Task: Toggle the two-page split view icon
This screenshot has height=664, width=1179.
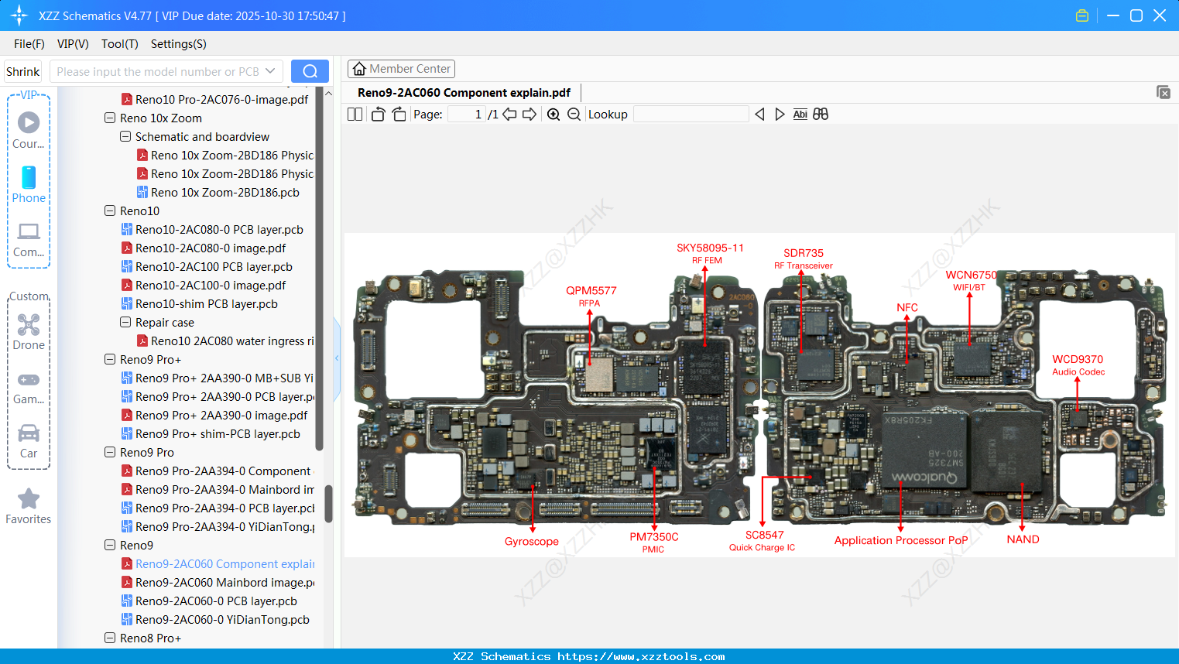Action: [355, 115]
